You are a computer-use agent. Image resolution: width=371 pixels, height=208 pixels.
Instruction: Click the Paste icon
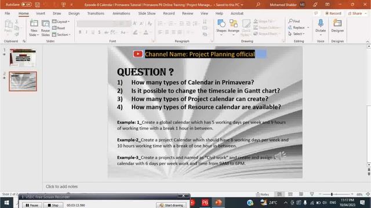pos(8,24)
